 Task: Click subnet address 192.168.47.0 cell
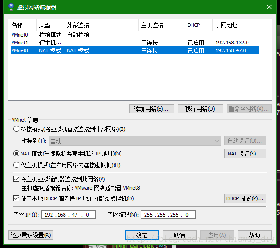click(231, 50)
